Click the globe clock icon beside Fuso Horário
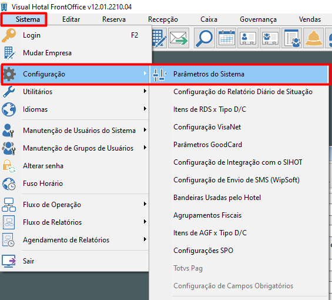 pyautogui.click(x=9, y=184)
